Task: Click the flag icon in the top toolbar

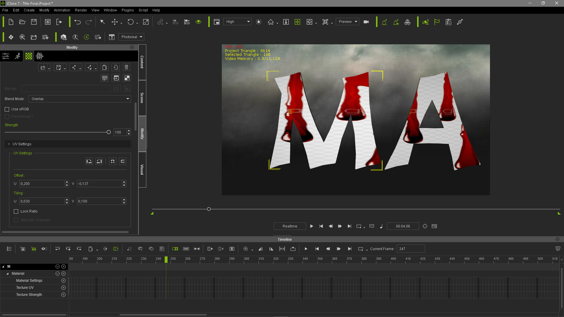Action: pos(437,22)
